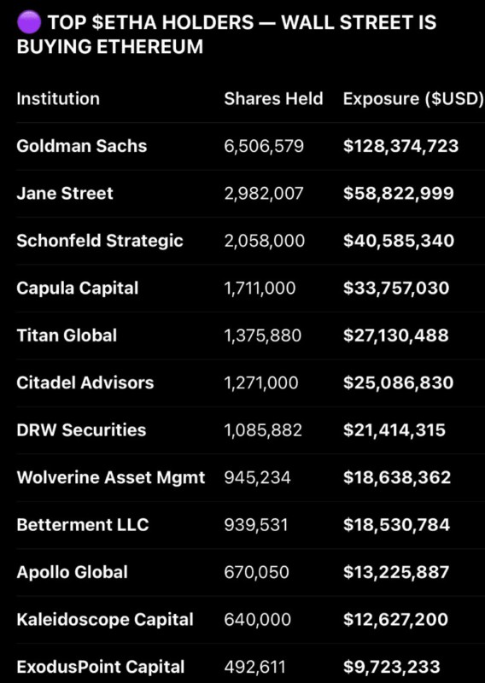The height and width of the screenshot is (683, 485).
Task: Select the DRW Securities row label
Action: [81, 430]
